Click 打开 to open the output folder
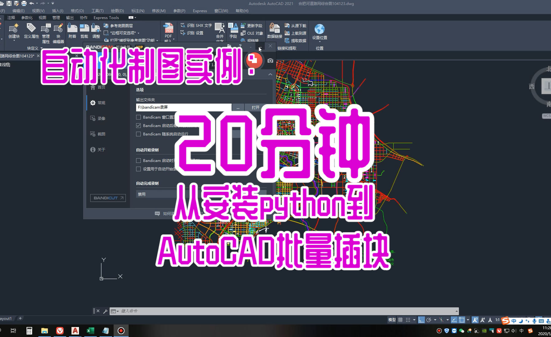 click(255, 107)
